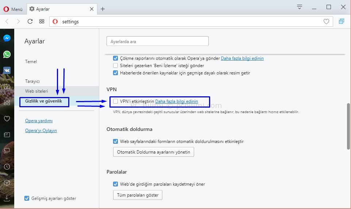Screen dimensions: 351x209
Task: Open Speed Dial start page toolbar icon
Action: (x=42, y=22)
